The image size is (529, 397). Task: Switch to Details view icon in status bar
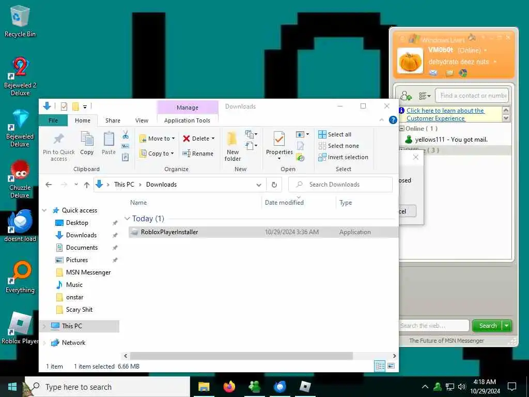(380, 366)
